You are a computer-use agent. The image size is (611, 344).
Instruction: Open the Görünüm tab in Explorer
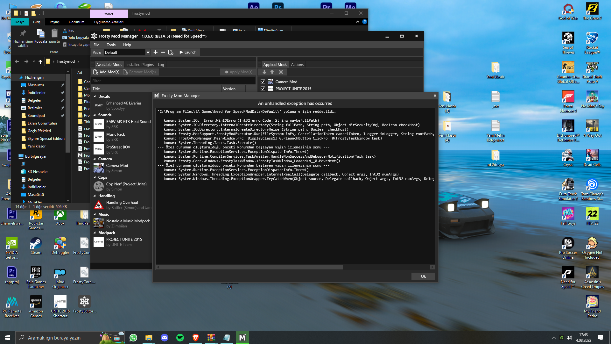tap(76, 22)
